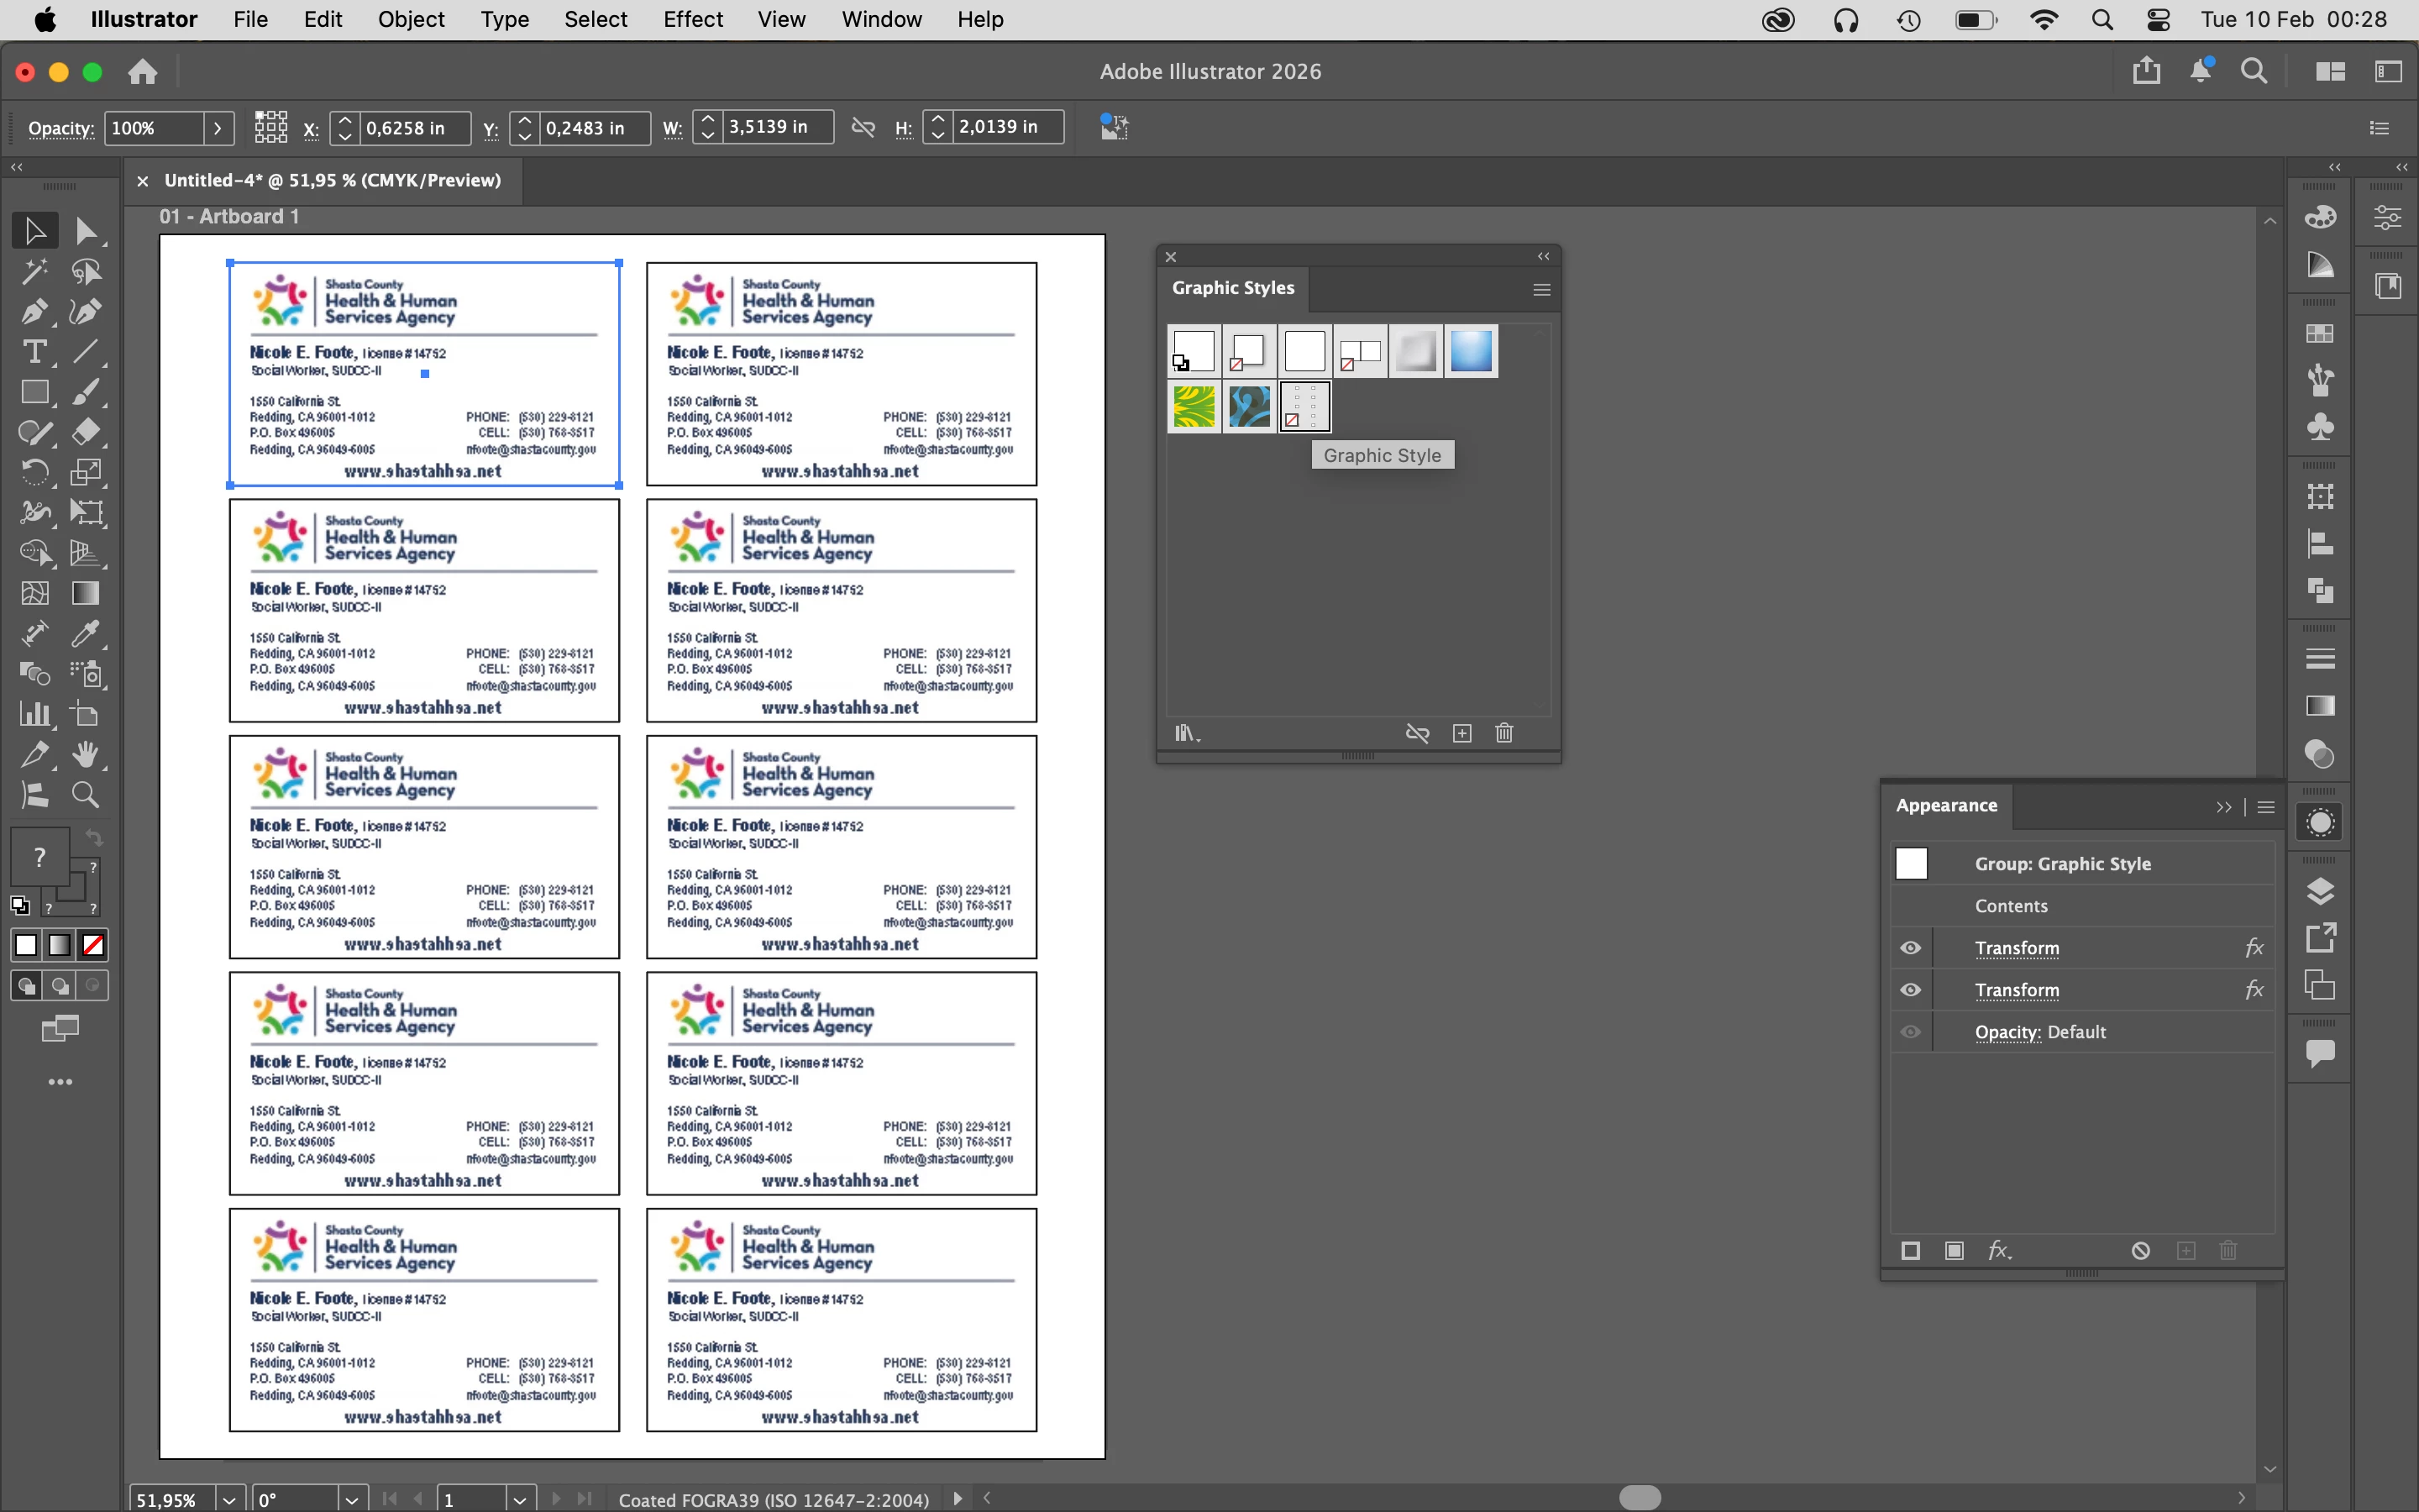
Task: Open the zoom level dropdown
Action: pos(230,1499)
